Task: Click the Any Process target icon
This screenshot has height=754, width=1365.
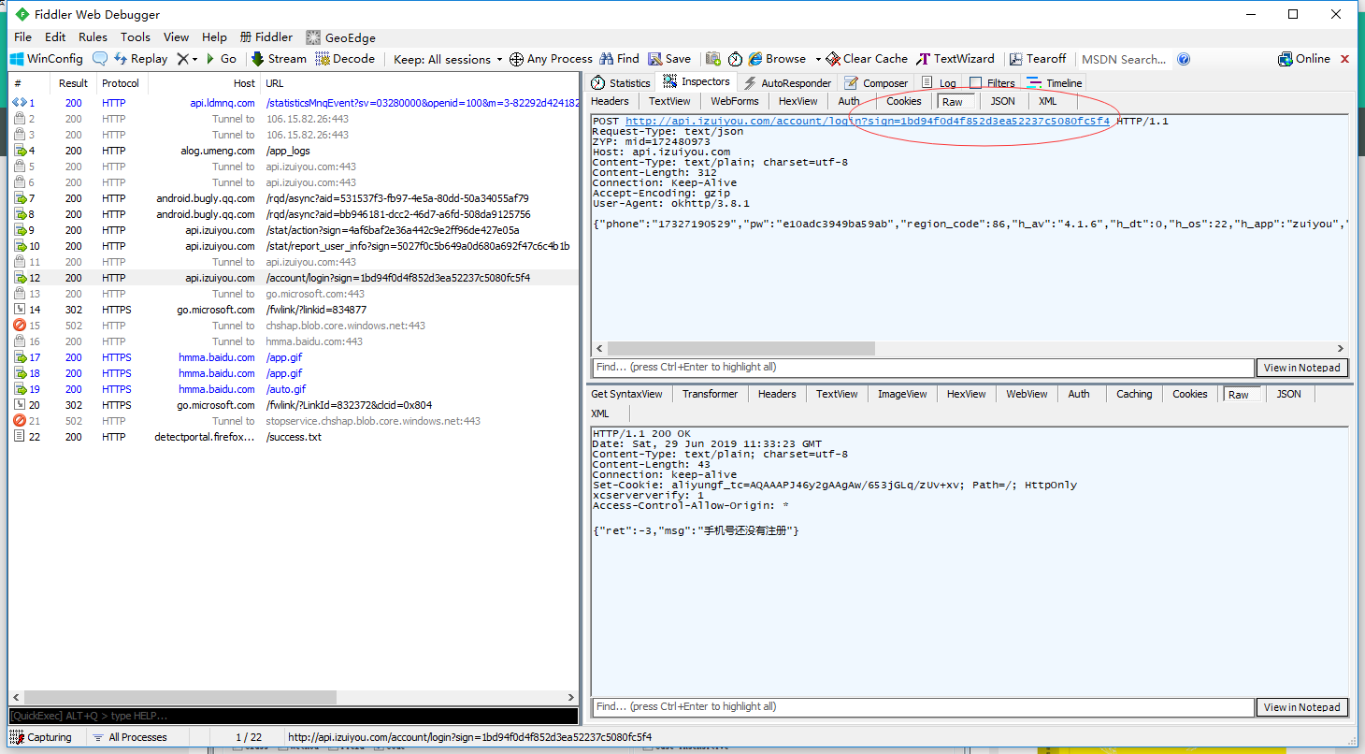Action: click(x=516, y=59)
